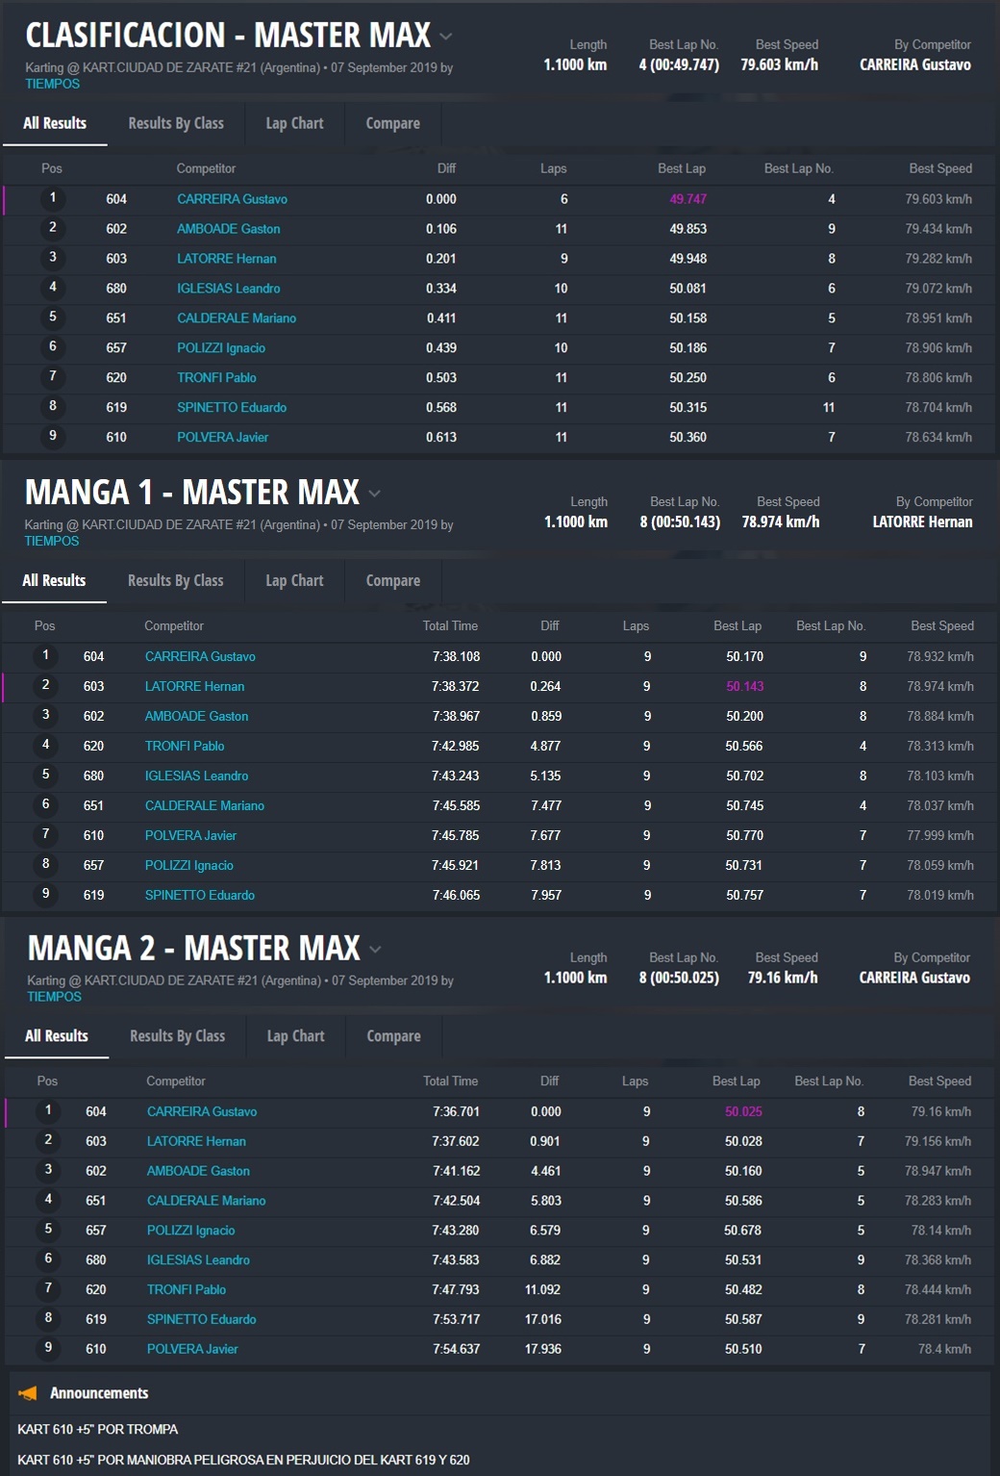Open the Lap Chart tab in Manga 2
This screenshot has height=1476, width=1000.
click(x=295, y=1036)
